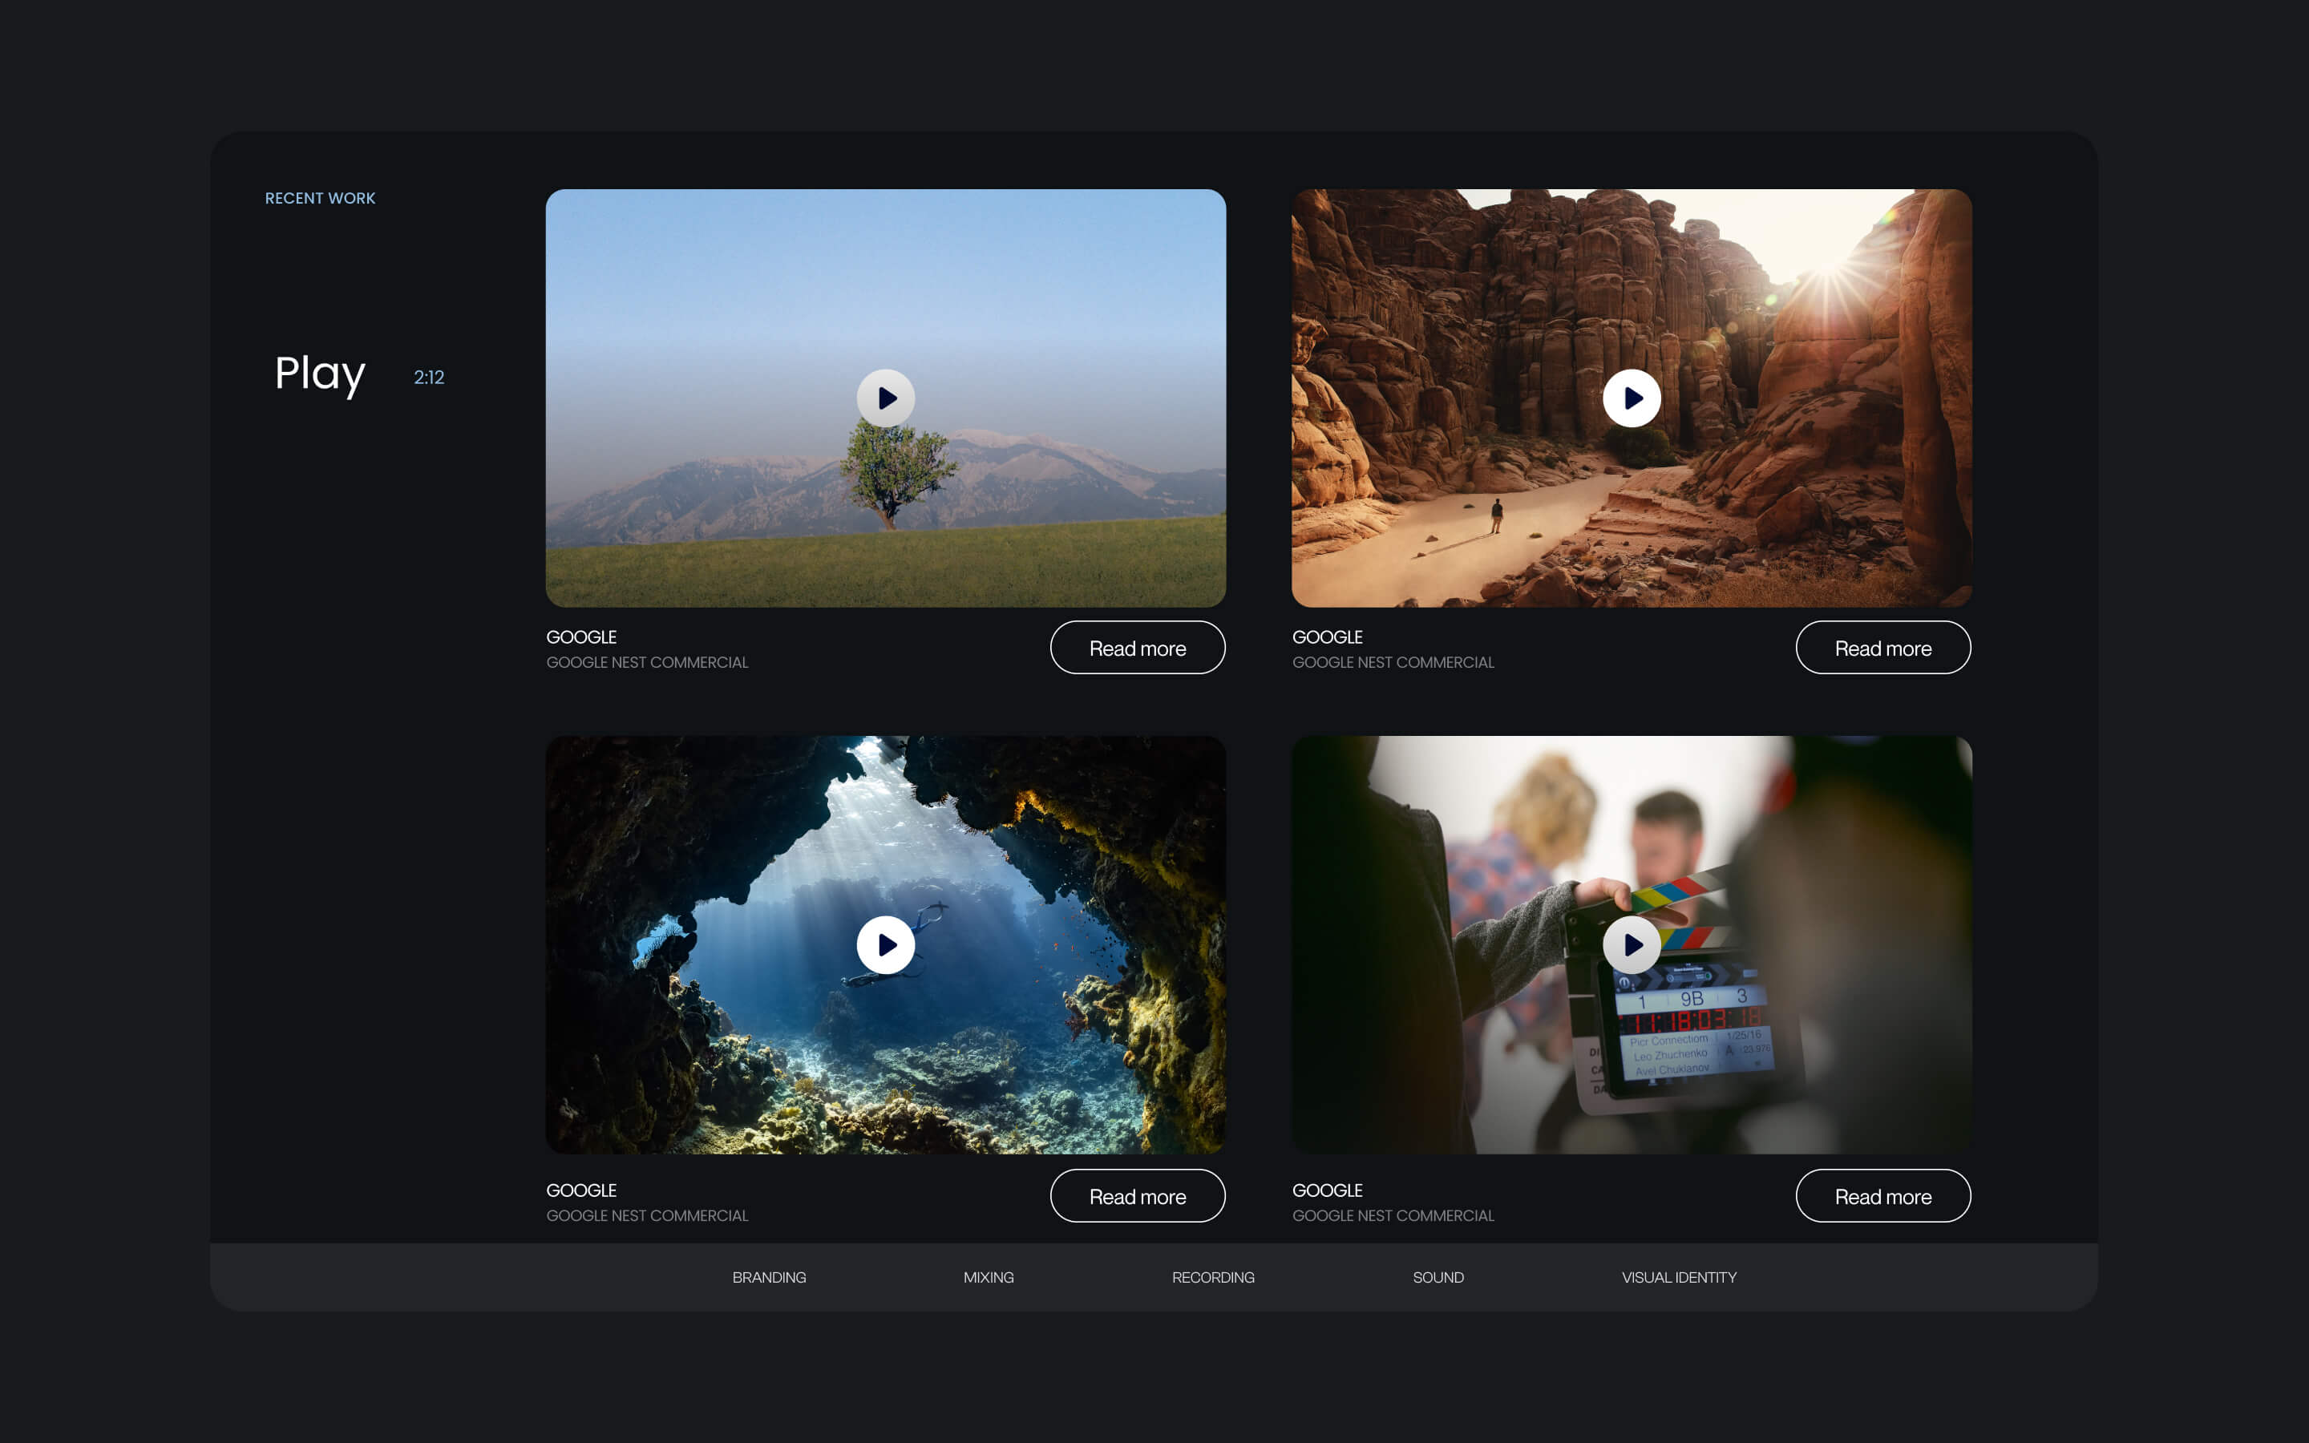Open the BRANDING section

pos(769,1277)
